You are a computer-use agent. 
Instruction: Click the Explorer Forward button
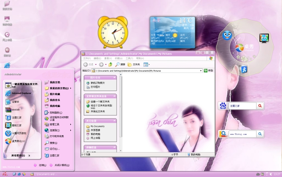(x=101, y=64)
